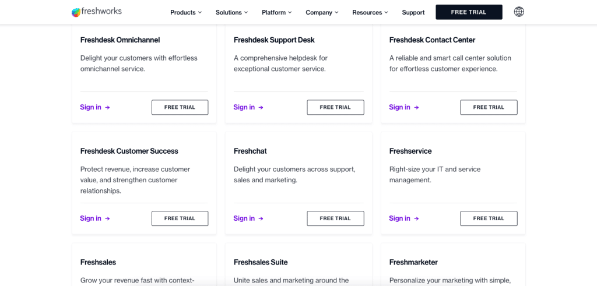Sign in to Freshdesk Customer Success
Viewport: 597px width, 286px height.
(x=91, y=218)
